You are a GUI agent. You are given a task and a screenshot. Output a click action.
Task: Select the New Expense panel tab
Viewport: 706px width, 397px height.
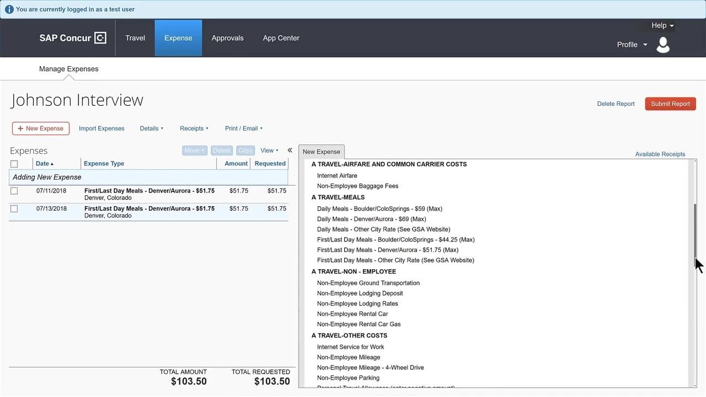click(322, 152)
